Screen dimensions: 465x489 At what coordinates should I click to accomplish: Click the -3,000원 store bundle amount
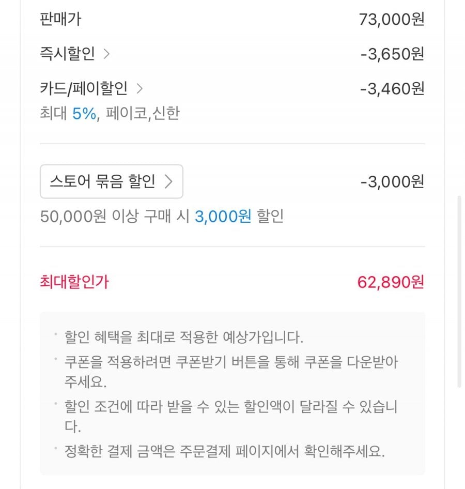pos(392,182)
